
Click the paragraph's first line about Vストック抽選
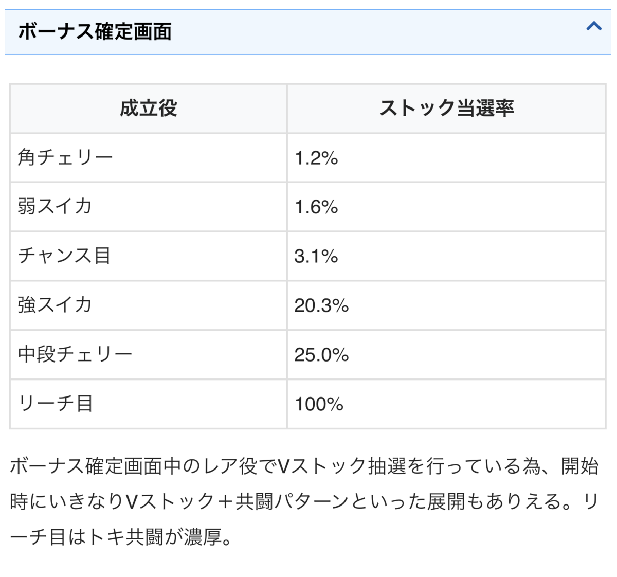[x=304, y=466]
